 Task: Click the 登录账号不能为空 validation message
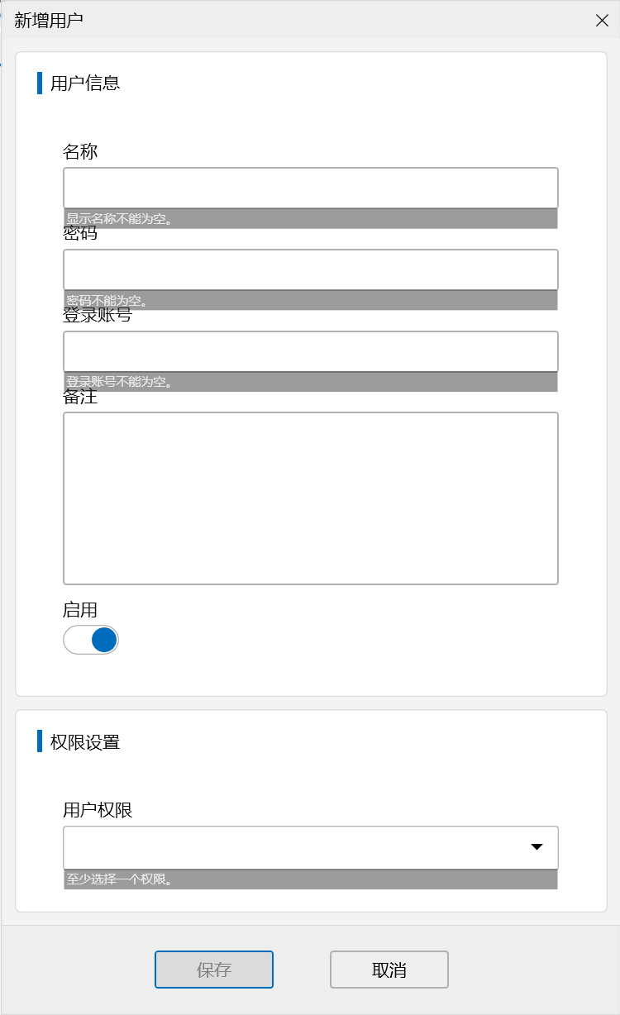click(119, 382)
